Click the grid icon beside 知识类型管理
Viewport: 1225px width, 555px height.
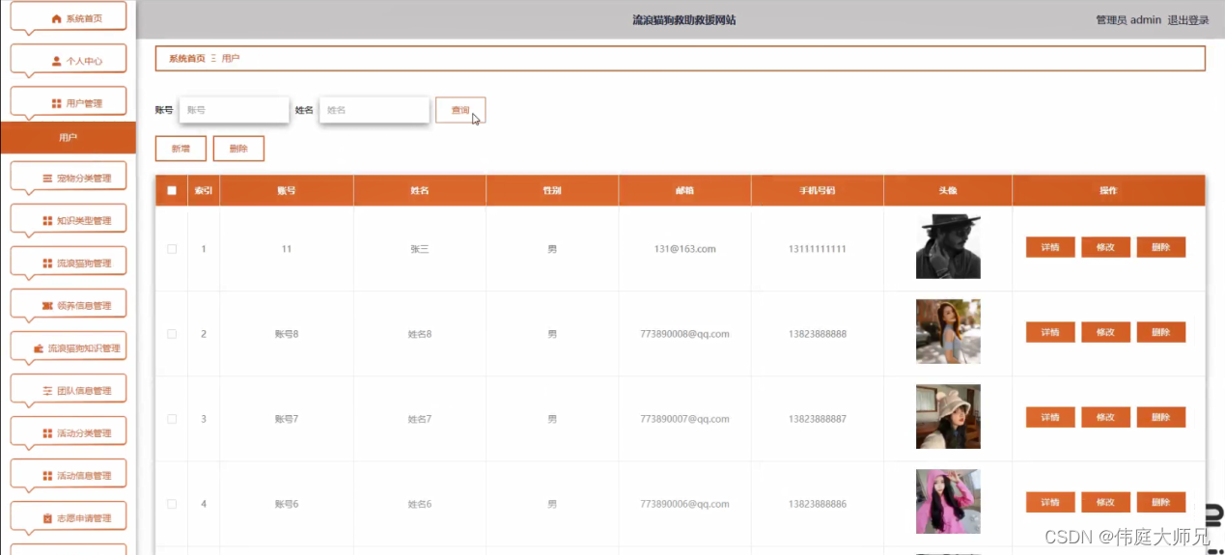(x=47, y=221)
